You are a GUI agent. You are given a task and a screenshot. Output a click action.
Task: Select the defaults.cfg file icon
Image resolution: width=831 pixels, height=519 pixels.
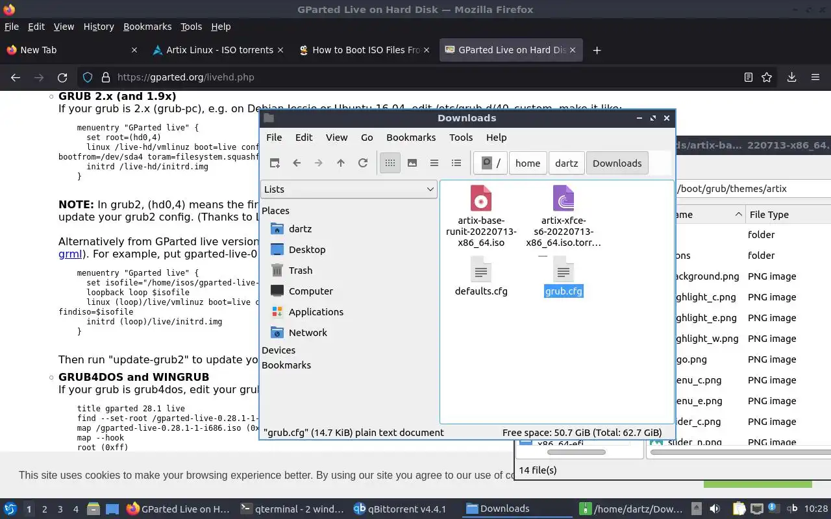pos(481,269)
